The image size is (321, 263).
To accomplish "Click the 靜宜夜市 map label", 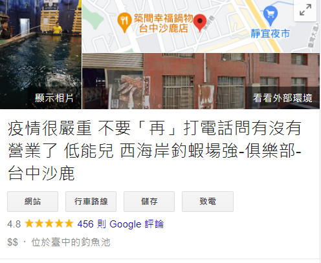I will tap(270, 34).
